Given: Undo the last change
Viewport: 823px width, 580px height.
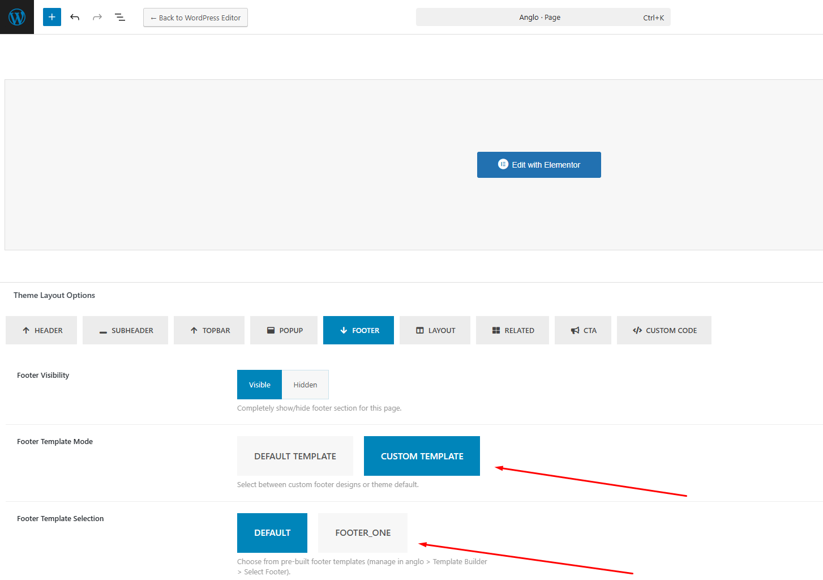Looking at the screenshot, I should [x=75, y=17].
